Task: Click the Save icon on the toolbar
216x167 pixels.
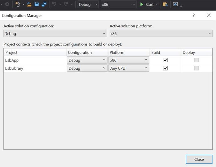Action: point(37,4)
